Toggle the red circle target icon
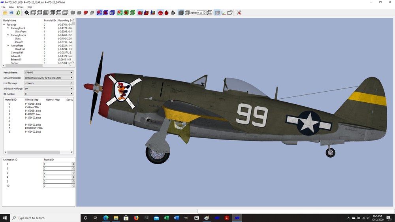The height and width of the screenshot is (222, 395). [160, 13]
